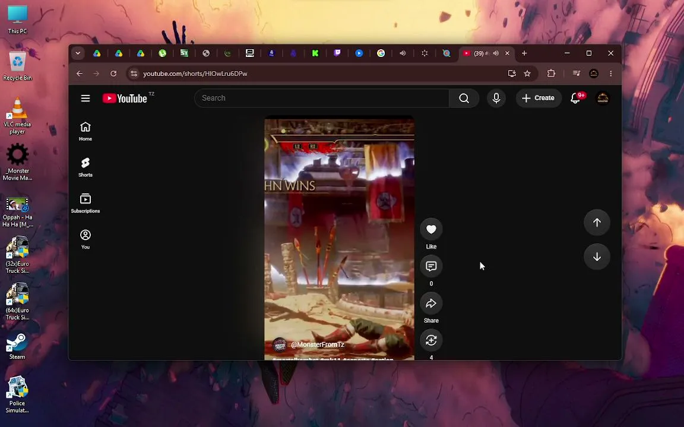Screen dimensions: 684x427
Task: Open the MonsterFromTz channel avatar on short
Action: coord(280,345)
